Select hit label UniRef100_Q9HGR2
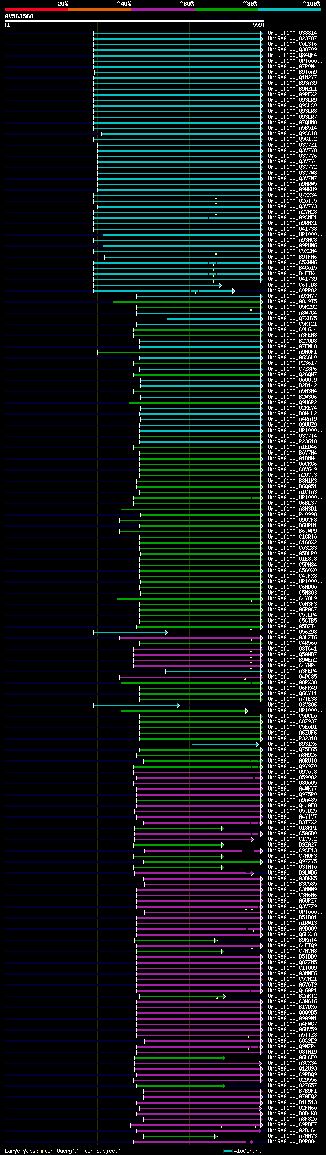The width and height of the screenshot is (326, 1155). [292, 402]
